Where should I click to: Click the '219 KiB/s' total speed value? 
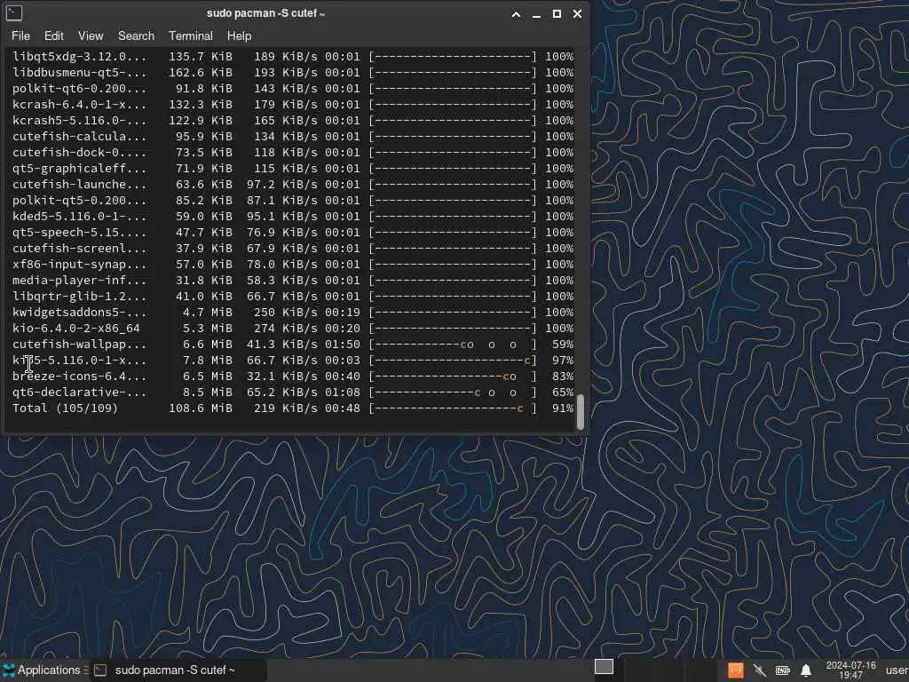click(x=286, y=408)
